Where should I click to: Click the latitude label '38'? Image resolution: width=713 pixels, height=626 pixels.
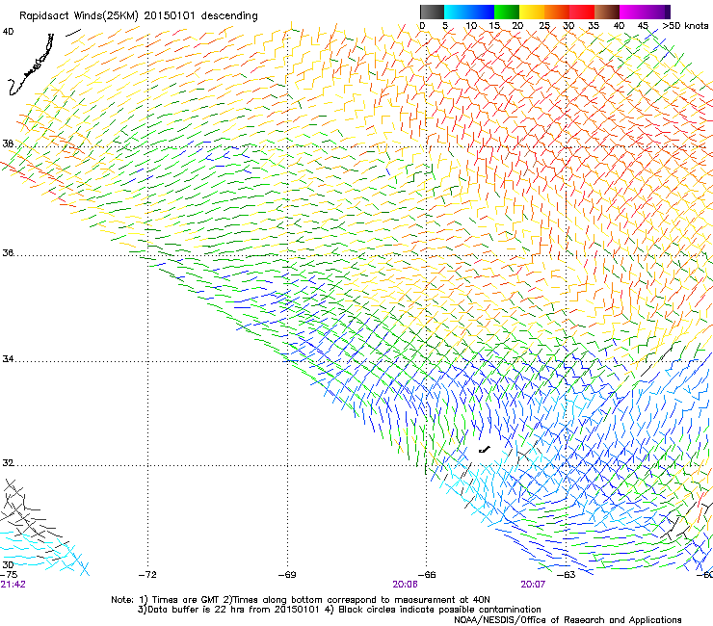8,143
